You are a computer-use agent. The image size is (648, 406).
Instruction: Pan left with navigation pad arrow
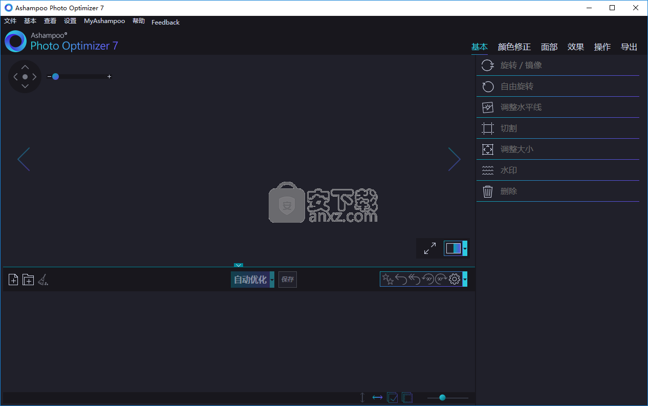tap(15, 77)
